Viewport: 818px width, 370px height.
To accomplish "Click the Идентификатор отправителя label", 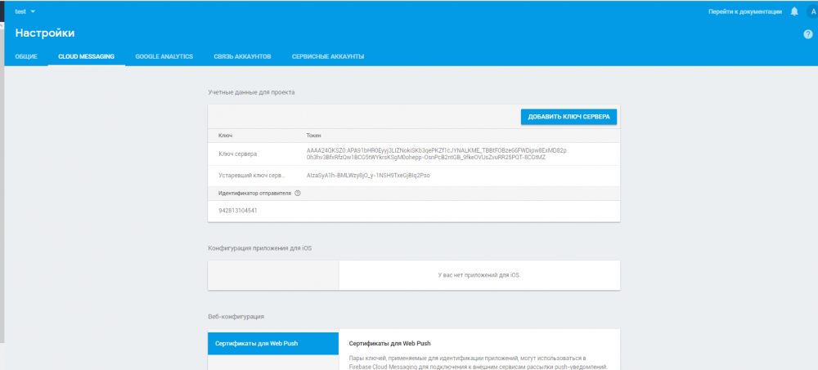I will (255, 193).
